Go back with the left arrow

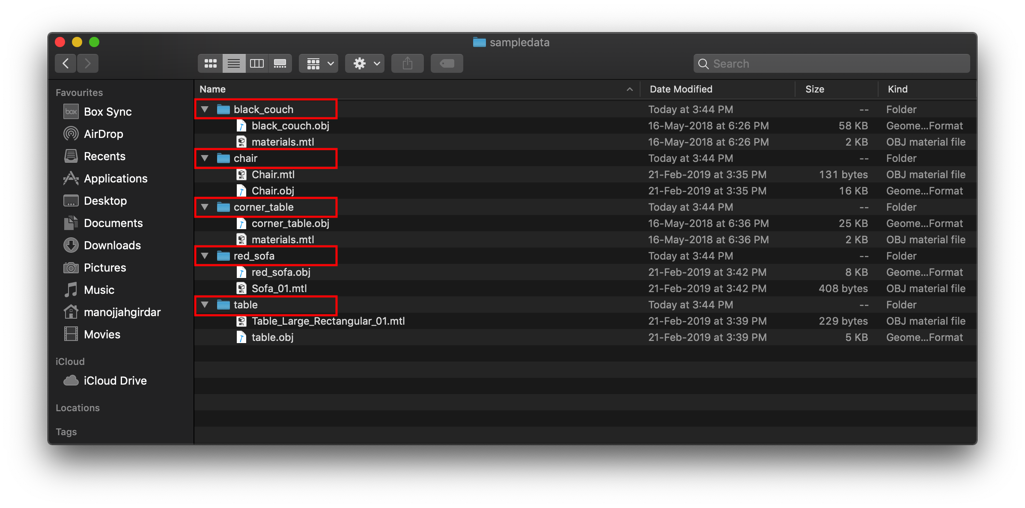[66, 63]
